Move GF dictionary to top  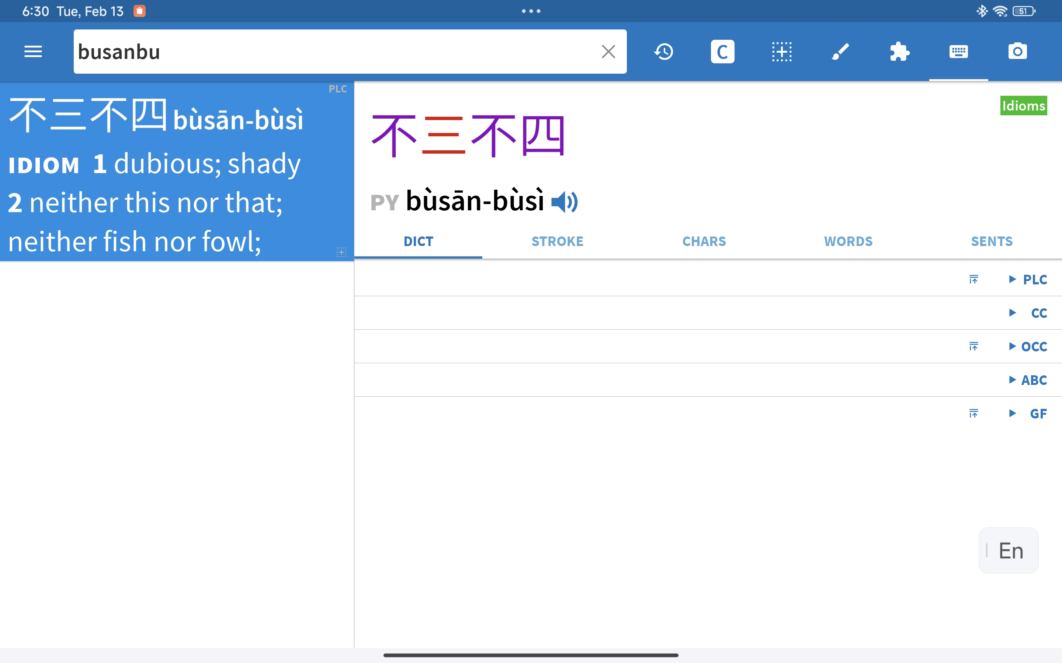coord(974,414)
